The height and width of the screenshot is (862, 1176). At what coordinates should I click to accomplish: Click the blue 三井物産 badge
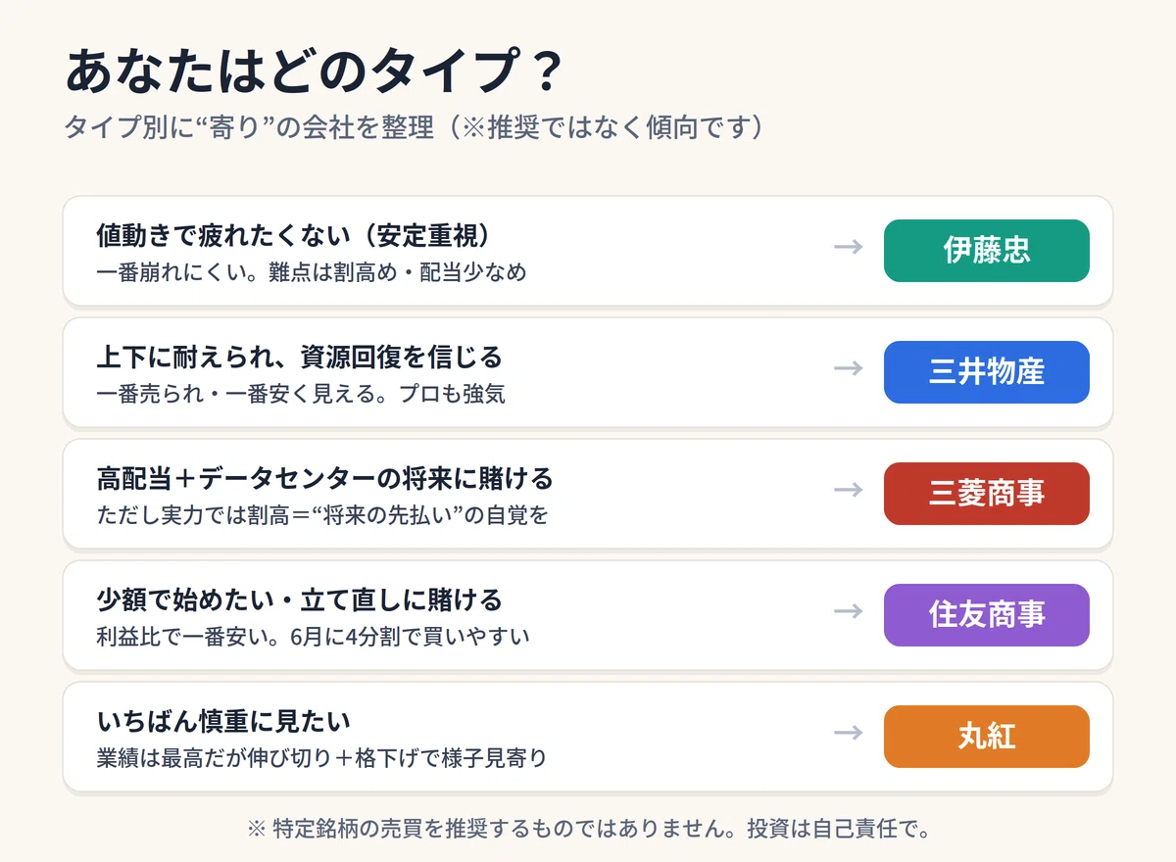click(x=987, y=372)
